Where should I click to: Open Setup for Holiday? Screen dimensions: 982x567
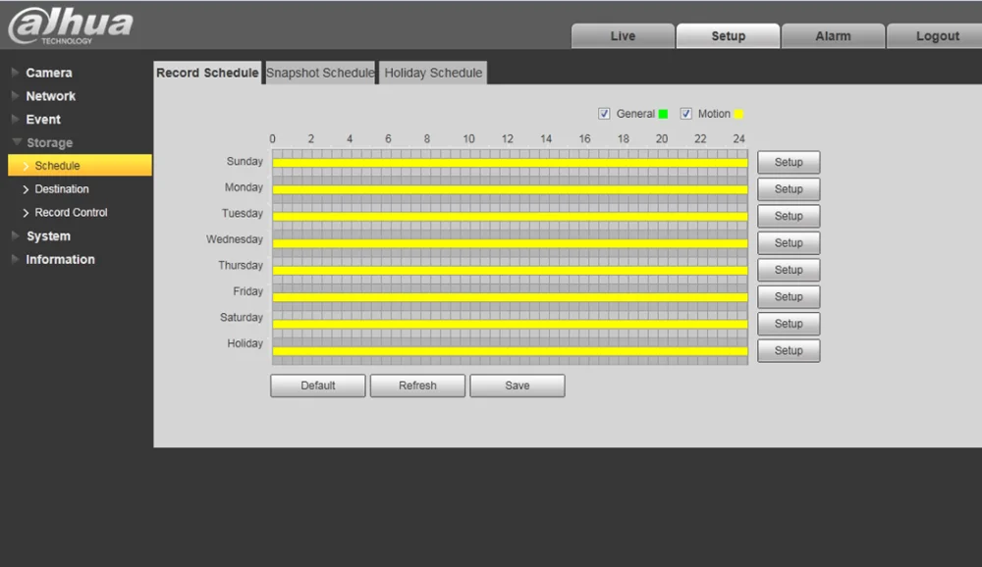[789, 350]
